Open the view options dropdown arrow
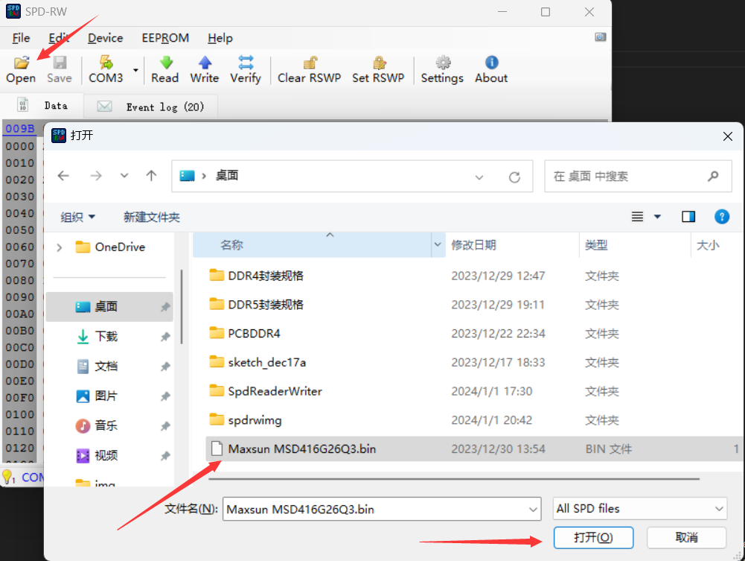The image size is (745, 561). click(x=658, y=217)
